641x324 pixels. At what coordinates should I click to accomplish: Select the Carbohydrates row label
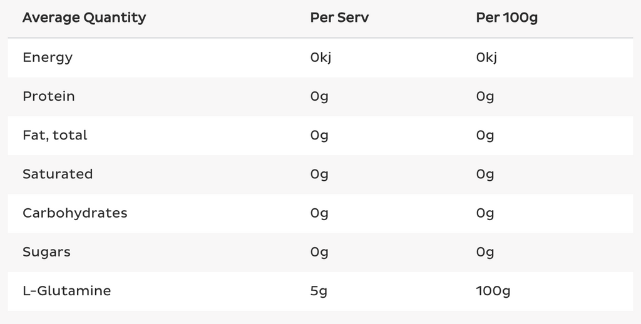tap(75, 213)
